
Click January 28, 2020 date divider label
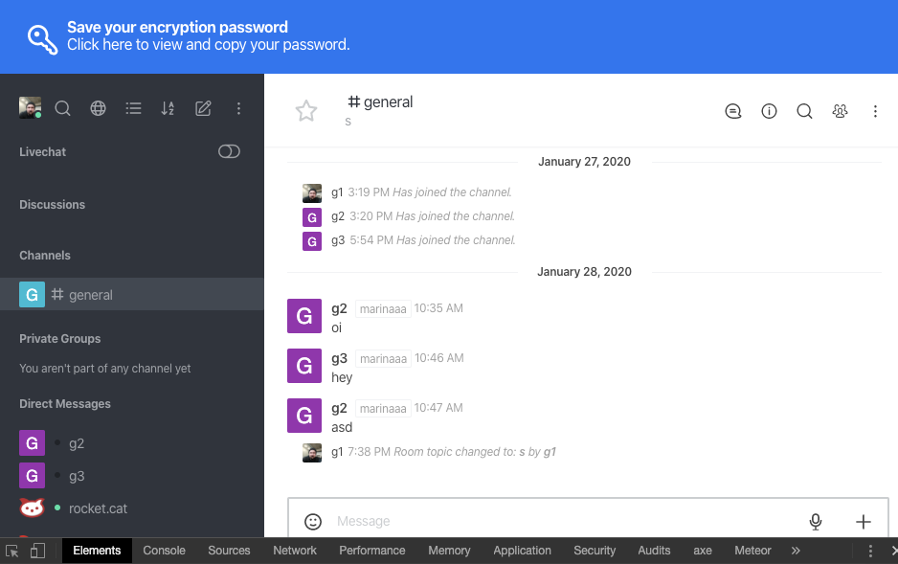point(584,271)
